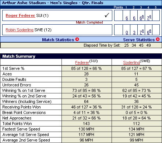Click 'Winning % on 2nd Serve' label
Image resolution: width=162 pixels, height=143 pixels.
pyautogui.click(x=24, y=96)
